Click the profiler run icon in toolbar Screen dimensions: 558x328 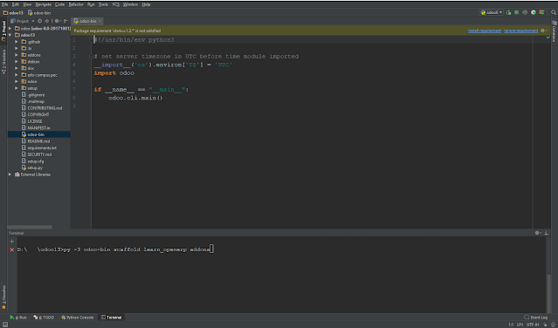coord(533,12)
